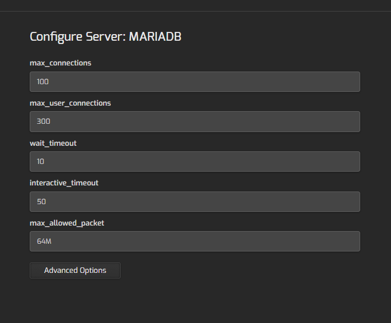Screen dimensions: 391x323
Task: Select the wait_timeout label text
Action: click(x=53, y=143)
